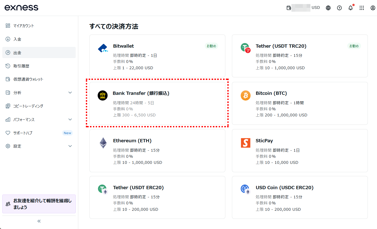
Task: Expand the パフォーマンス menu chevron
Action: [70, 119]
